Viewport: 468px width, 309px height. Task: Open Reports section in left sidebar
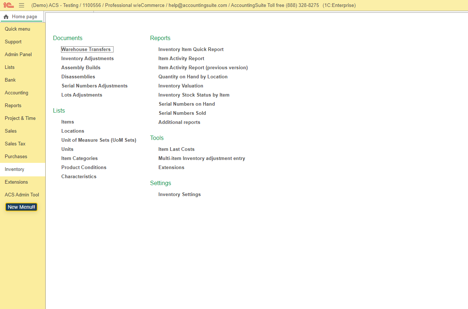[23, 106]
